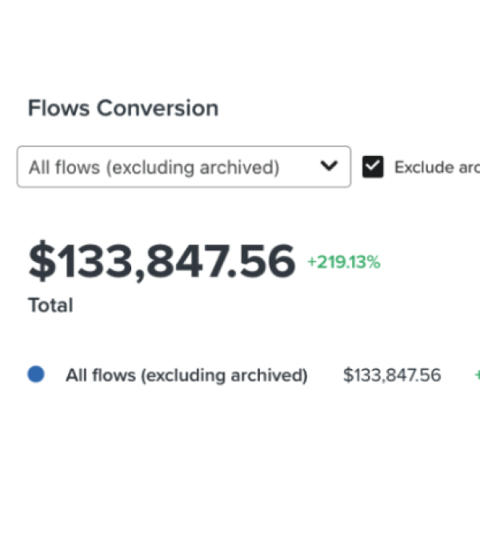Click the Exclude archived checkbox label text
This screenshot has width=480, height=560.
click(x=436, y=167)
